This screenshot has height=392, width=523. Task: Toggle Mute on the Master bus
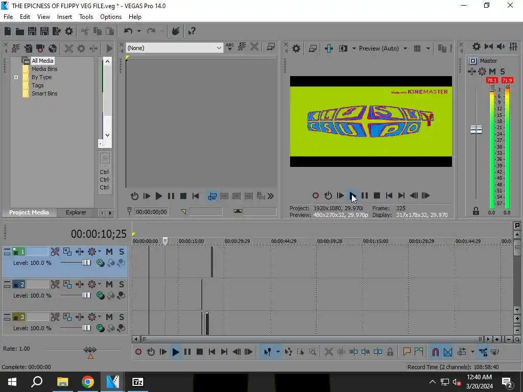coord(492,71)
